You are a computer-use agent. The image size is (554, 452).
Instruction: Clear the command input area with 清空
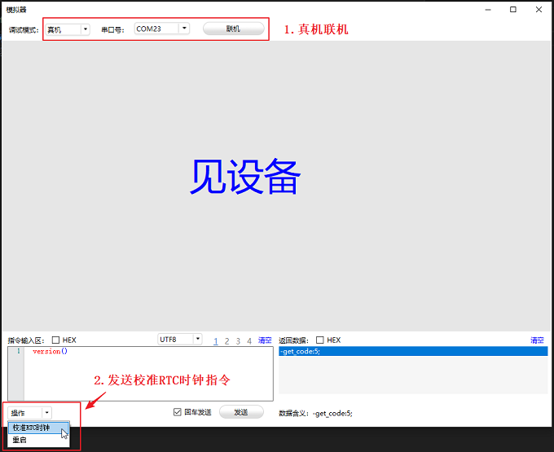[x=265, y=340]
